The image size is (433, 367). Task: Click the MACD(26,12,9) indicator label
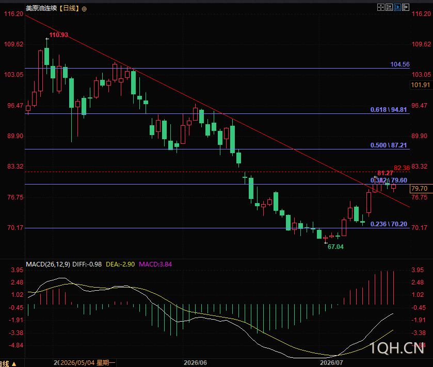click(x=48, y=264)
